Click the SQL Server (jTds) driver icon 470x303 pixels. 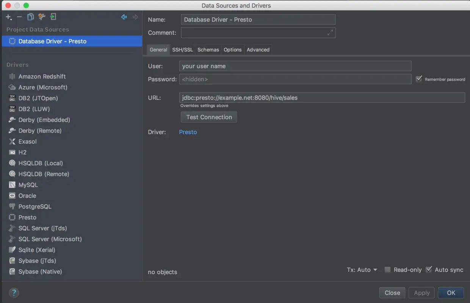(12, 228)
